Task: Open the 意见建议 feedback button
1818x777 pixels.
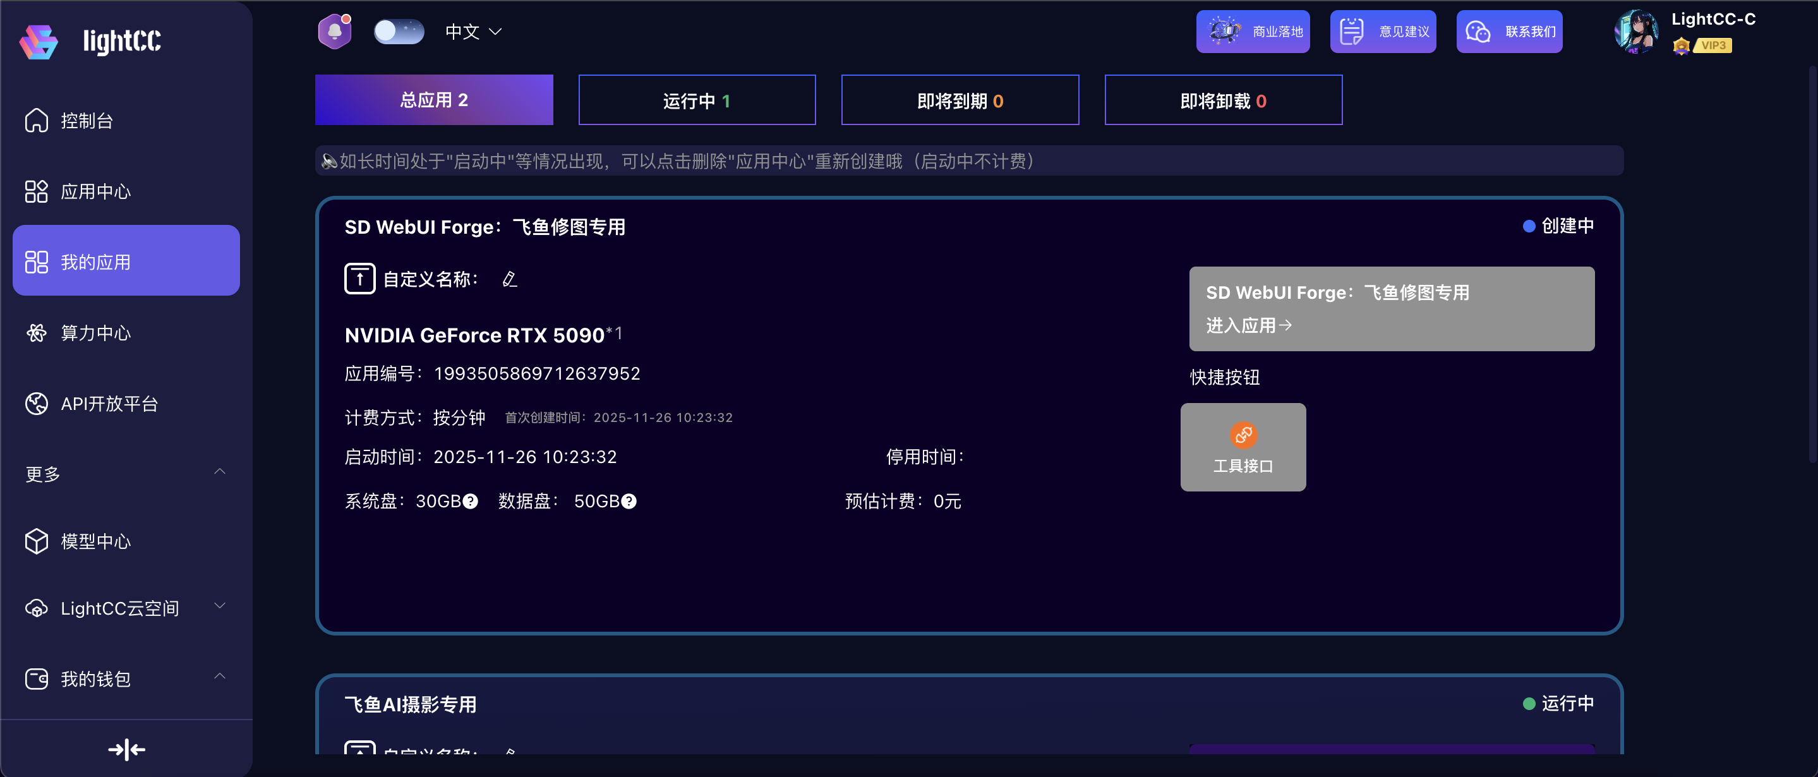Action: click(1382, 32)
